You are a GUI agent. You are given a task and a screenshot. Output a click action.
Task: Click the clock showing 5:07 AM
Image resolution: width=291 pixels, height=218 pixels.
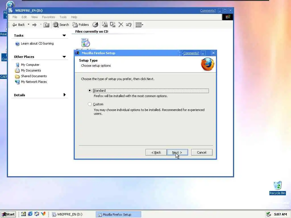[x=280, y=215]
